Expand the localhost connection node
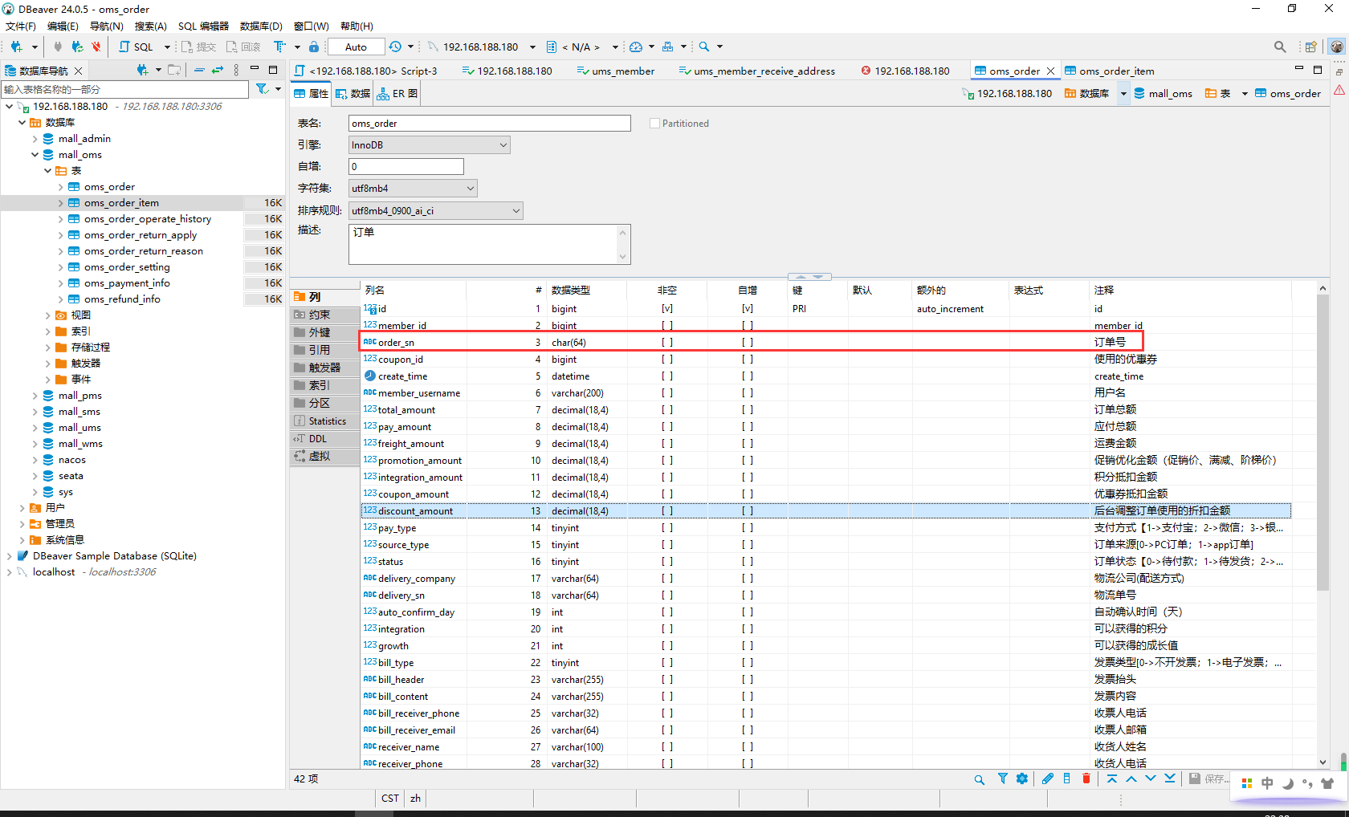Screen dimensions: 1349x817 coord(10,572)
